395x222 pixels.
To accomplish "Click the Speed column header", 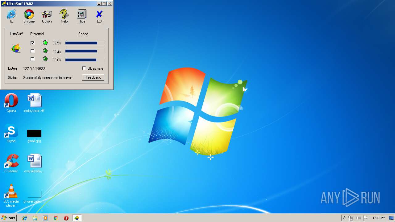I will pyautogui.click(x=83, y=34).
